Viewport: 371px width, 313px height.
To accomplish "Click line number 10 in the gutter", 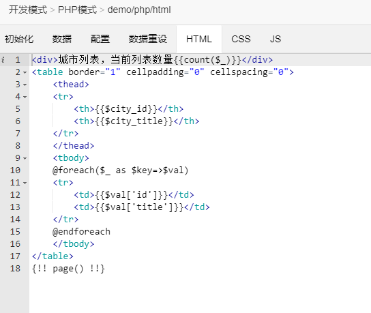I will [x=15, y=170].
